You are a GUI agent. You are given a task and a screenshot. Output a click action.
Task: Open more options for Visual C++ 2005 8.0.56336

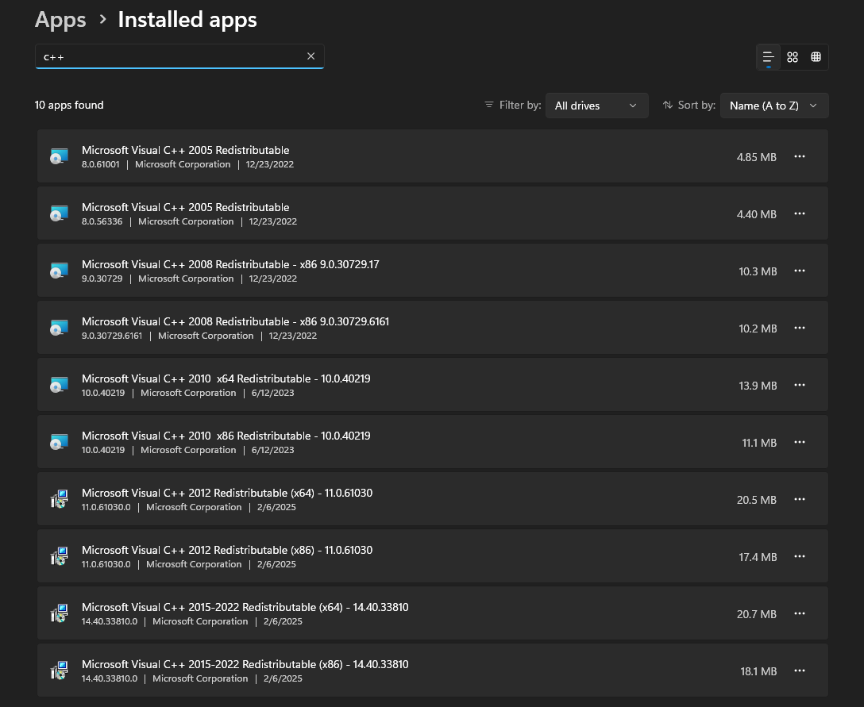pos(800,213)
